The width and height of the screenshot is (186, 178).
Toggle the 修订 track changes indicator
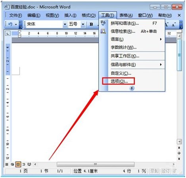[166, 171]
